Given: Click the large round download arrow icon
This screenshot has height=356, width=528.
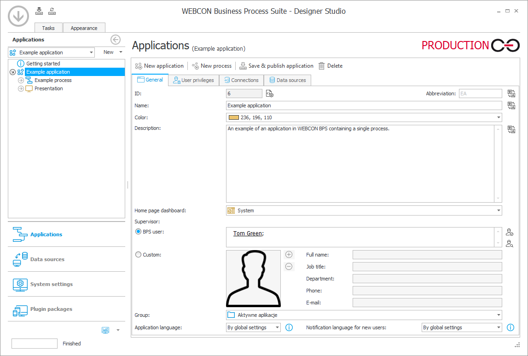Looking at the screenshot, I should point(18,16).
